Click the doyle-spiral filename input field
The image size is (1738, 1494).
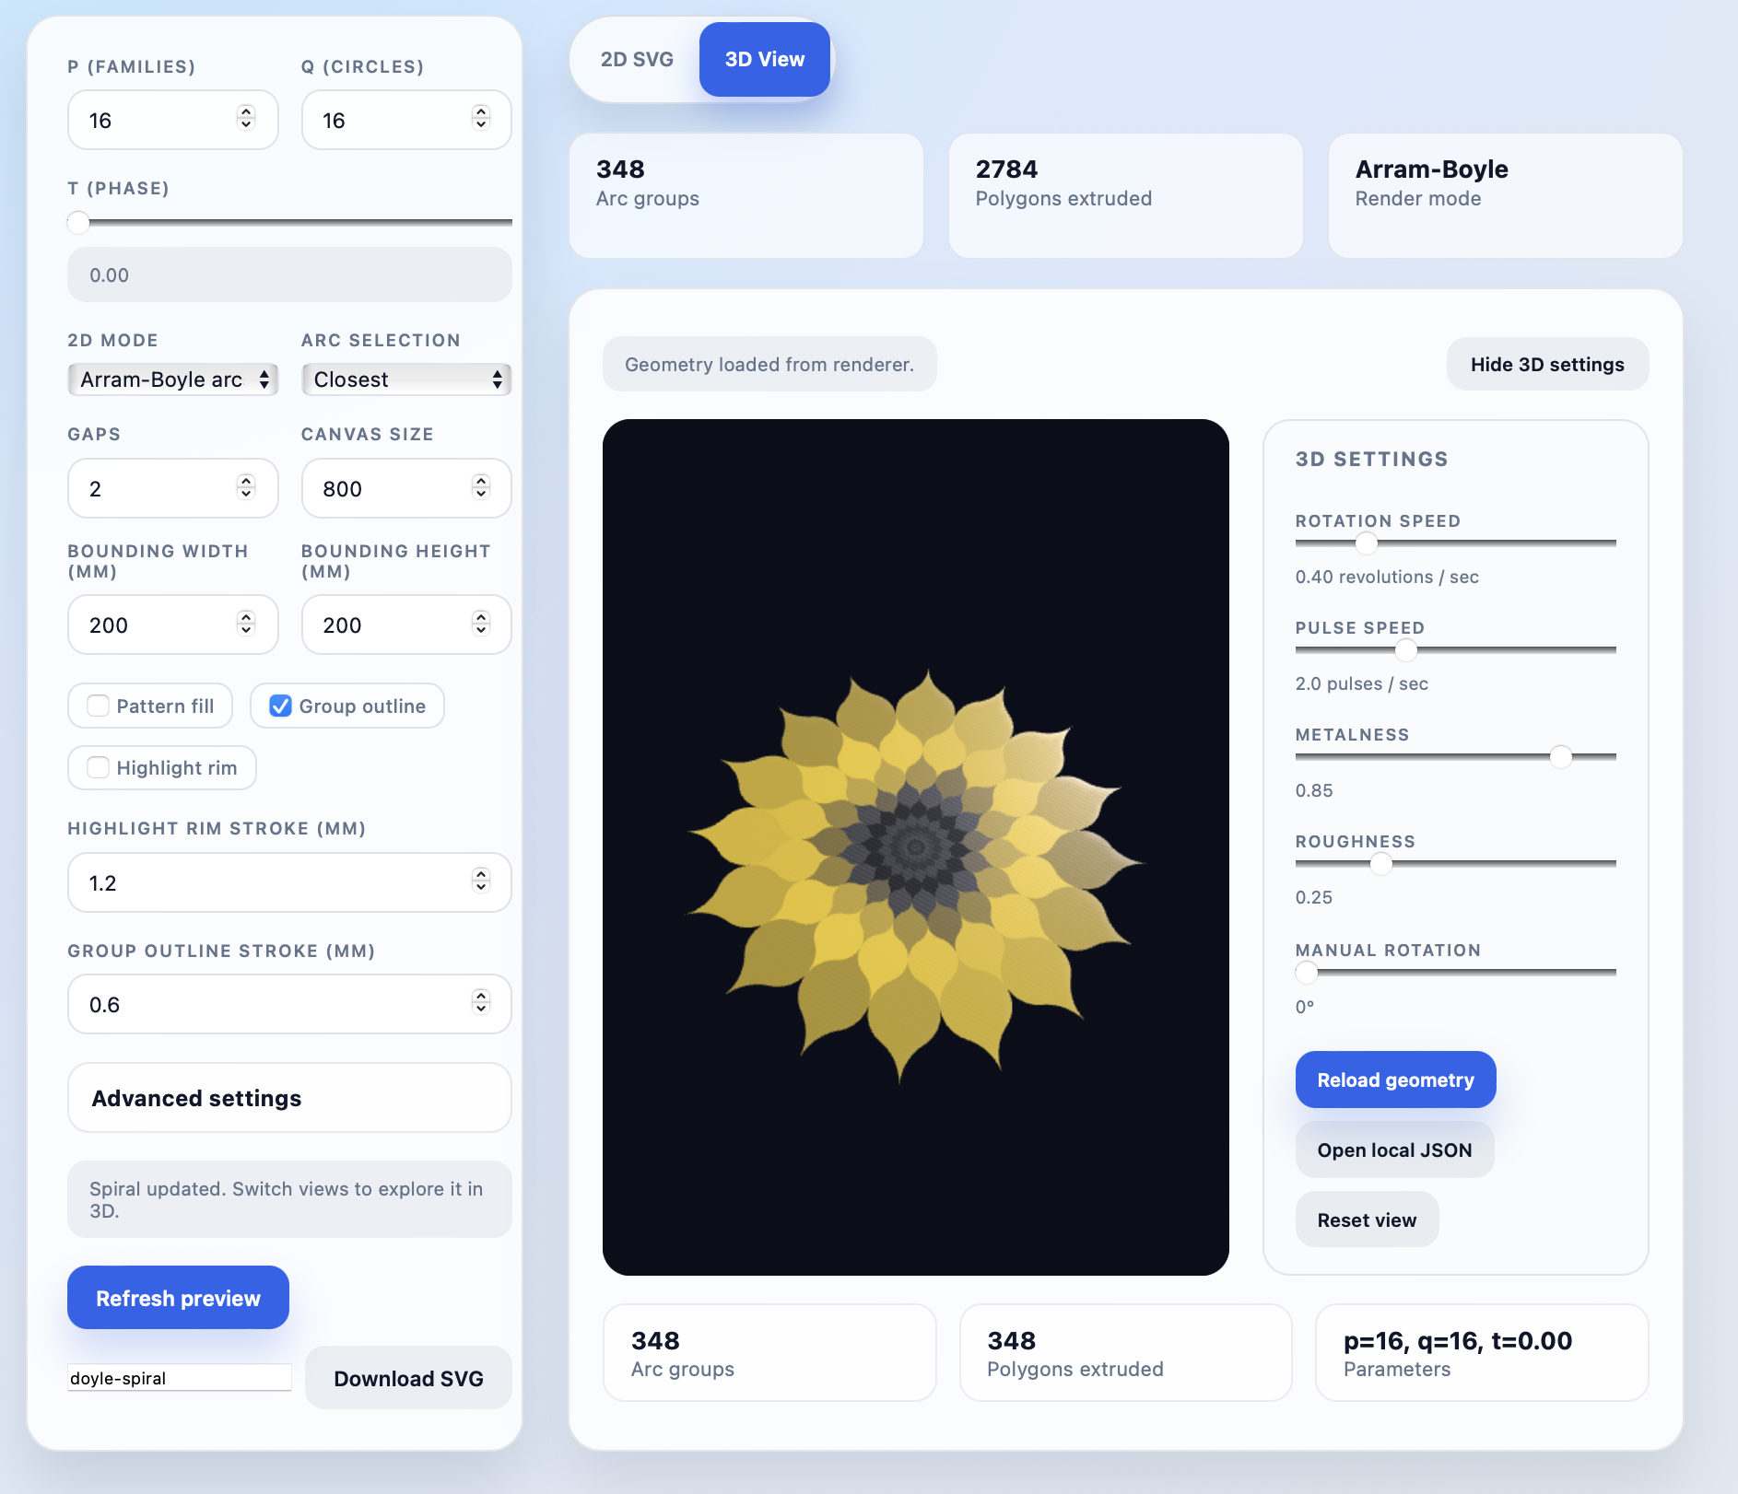pyautogui.click(x=179, y=1379)
